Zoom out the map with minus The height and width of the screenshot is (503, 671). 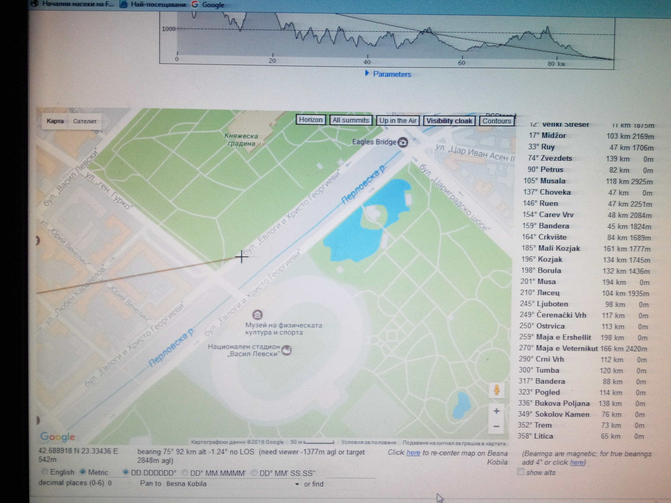click(496, 426)
